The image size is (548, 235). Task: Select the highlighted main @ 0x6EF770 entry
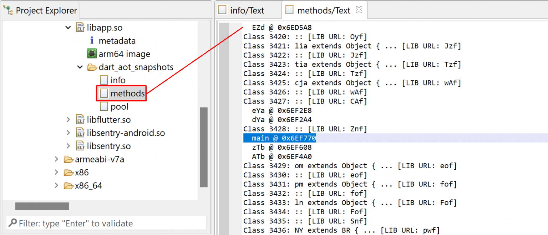280,138
